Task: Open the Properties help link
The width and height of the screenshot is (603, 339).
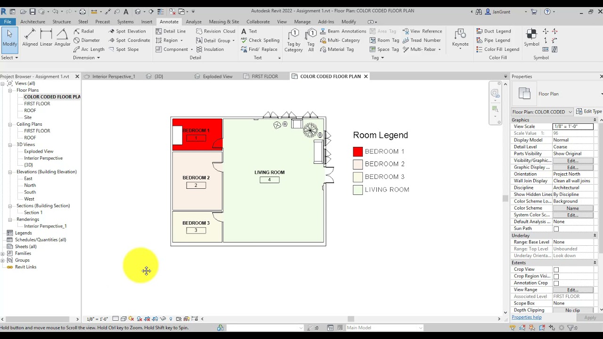Action: 527,317
